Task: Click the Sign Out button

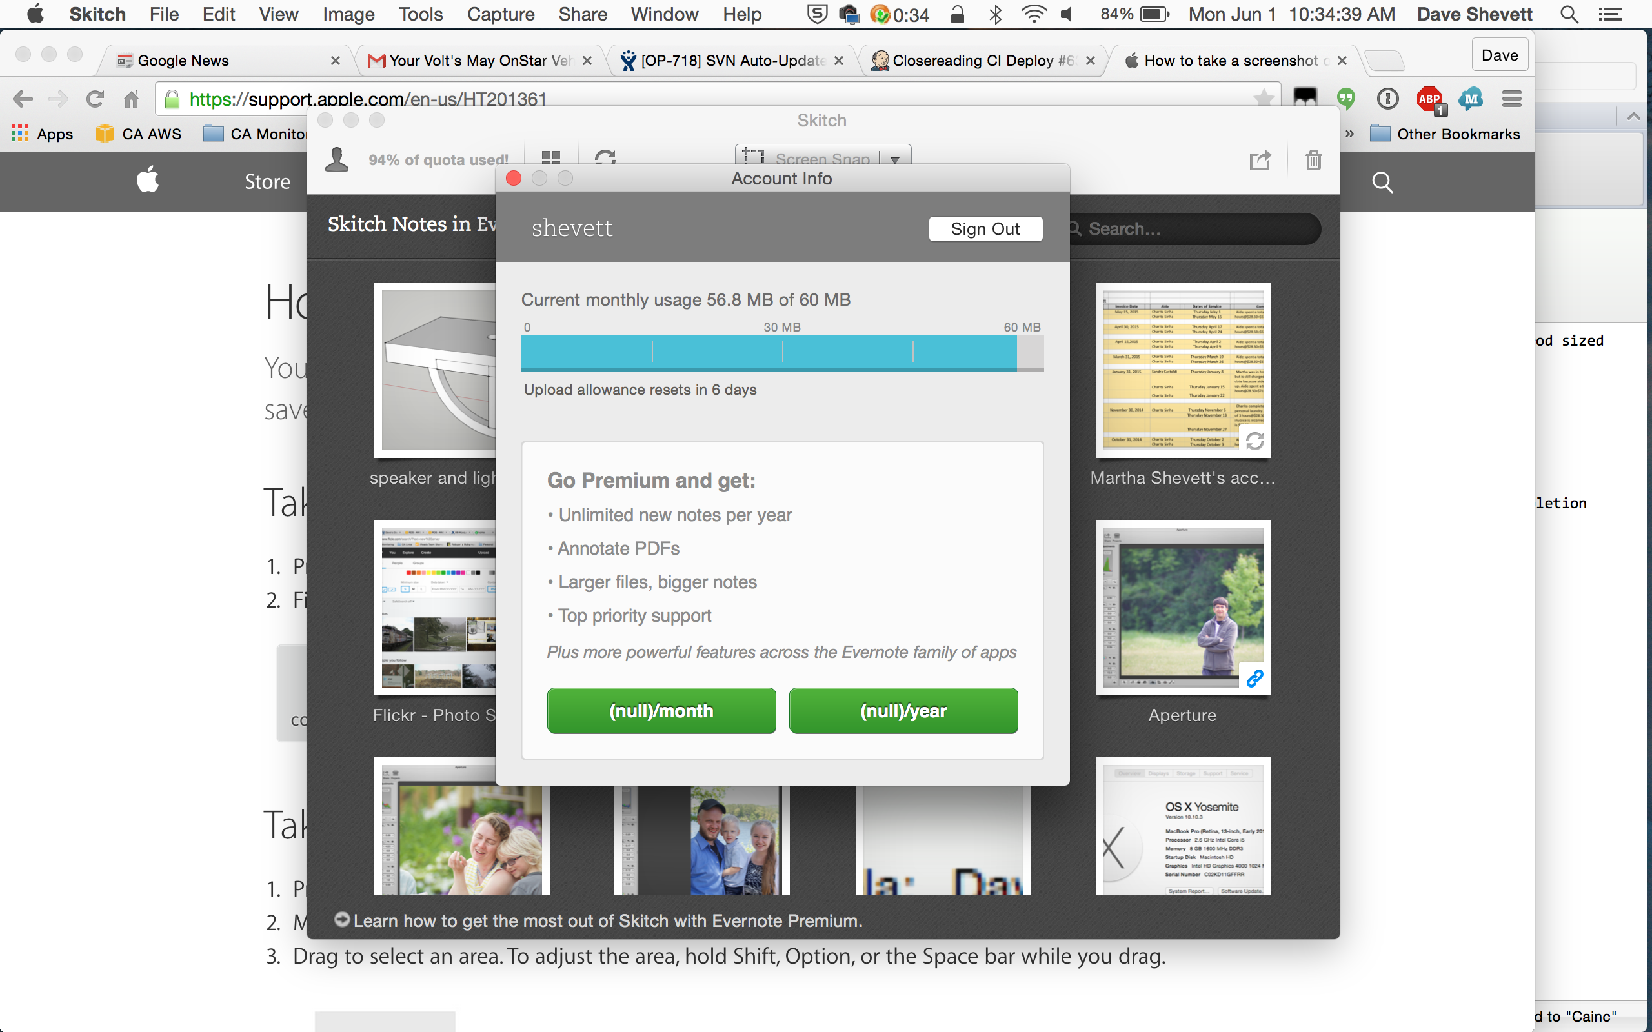Action: 985,228
